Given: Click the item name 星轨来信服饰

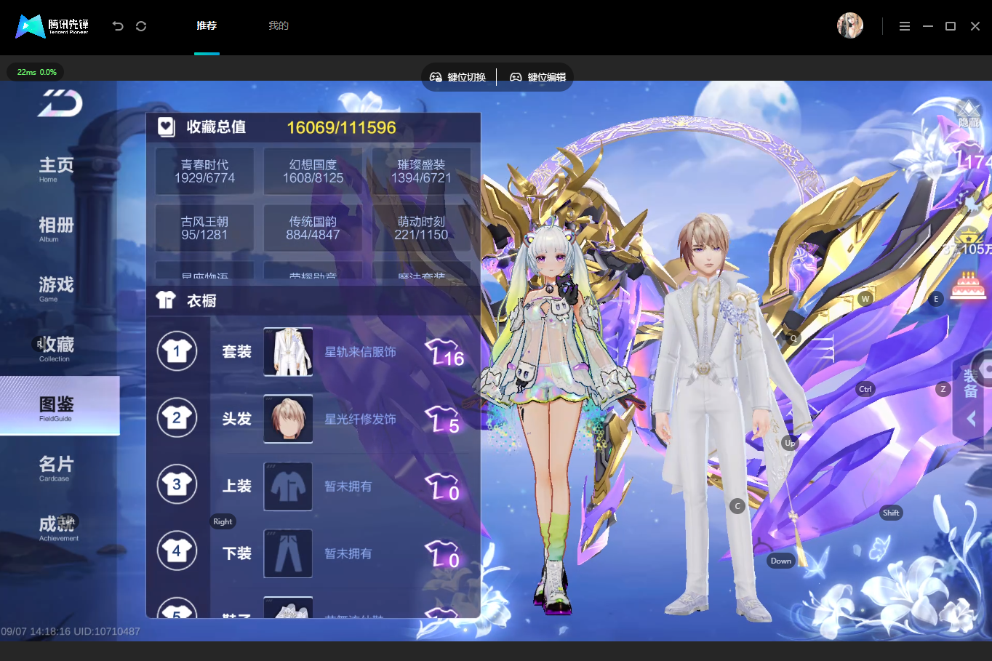Looking at the screenshot, I should coord(360,352).
